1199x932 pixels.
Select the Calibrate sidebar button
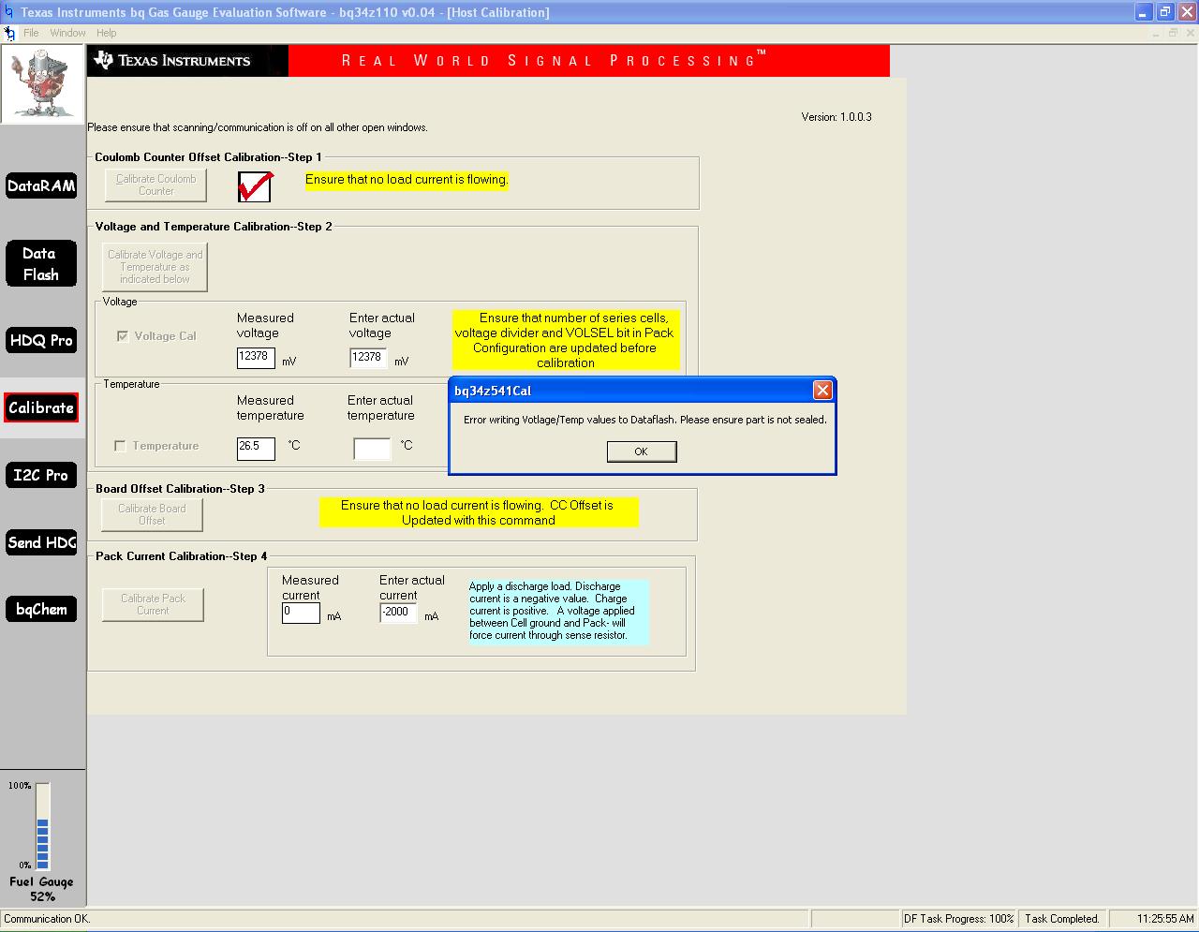(41, 407)
